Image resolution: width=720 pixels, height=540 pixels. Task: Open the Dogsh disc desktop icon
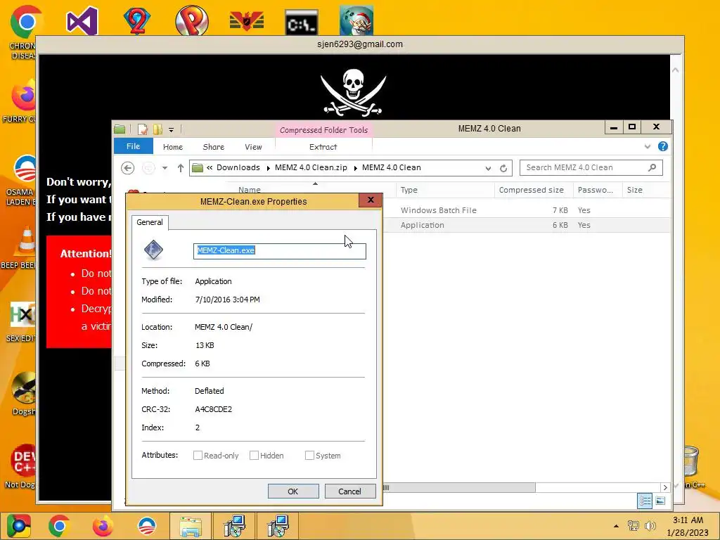(x=23, y=387)
